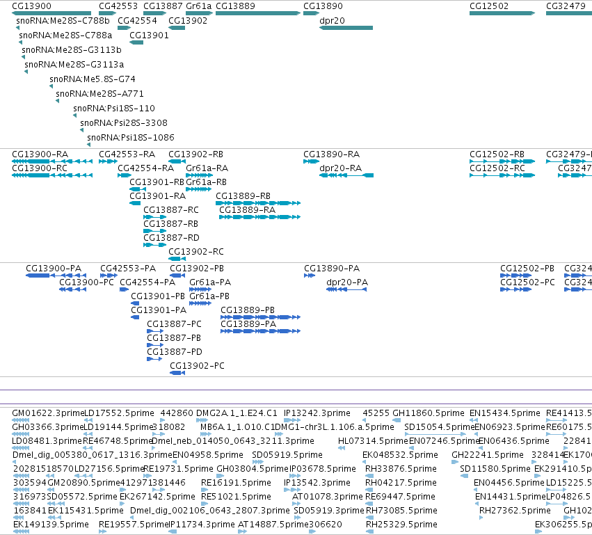Select transcript CG13900-RA label
Screen dimensions: 592x535
pyautogui.click(x=40, y=154)
